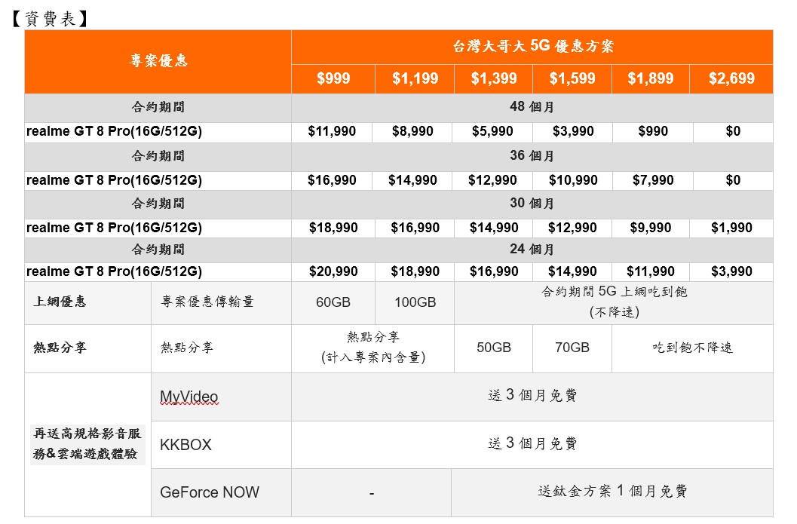Select the $2,699 plan column header
The height and width of the screenshot is (524, 797).
tap(731, 79)
